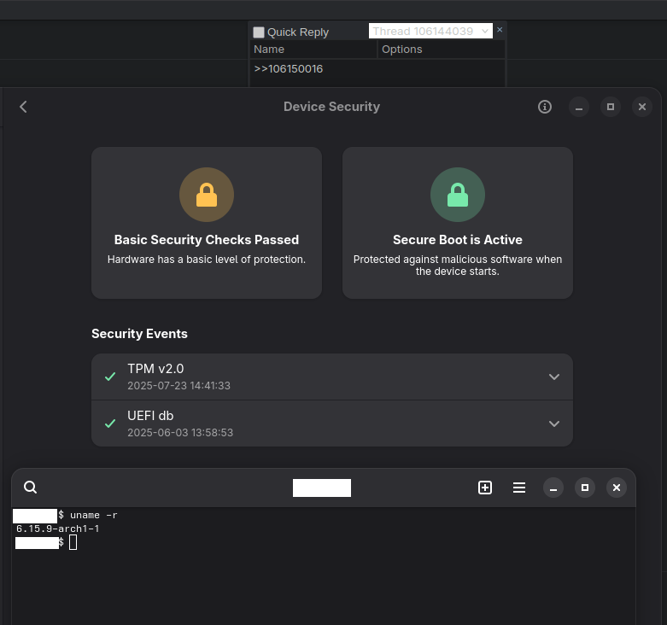Screen dimensions: 667x625
Task: Click the TPM v2.0 green checkmark
Action: click(110, 377)
